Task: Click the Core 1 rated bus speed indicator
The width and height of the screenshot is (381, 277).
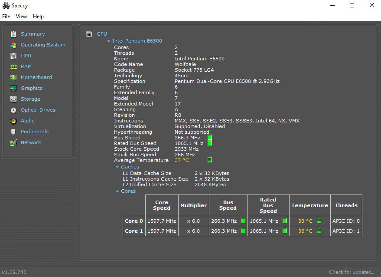Action: 285,231
